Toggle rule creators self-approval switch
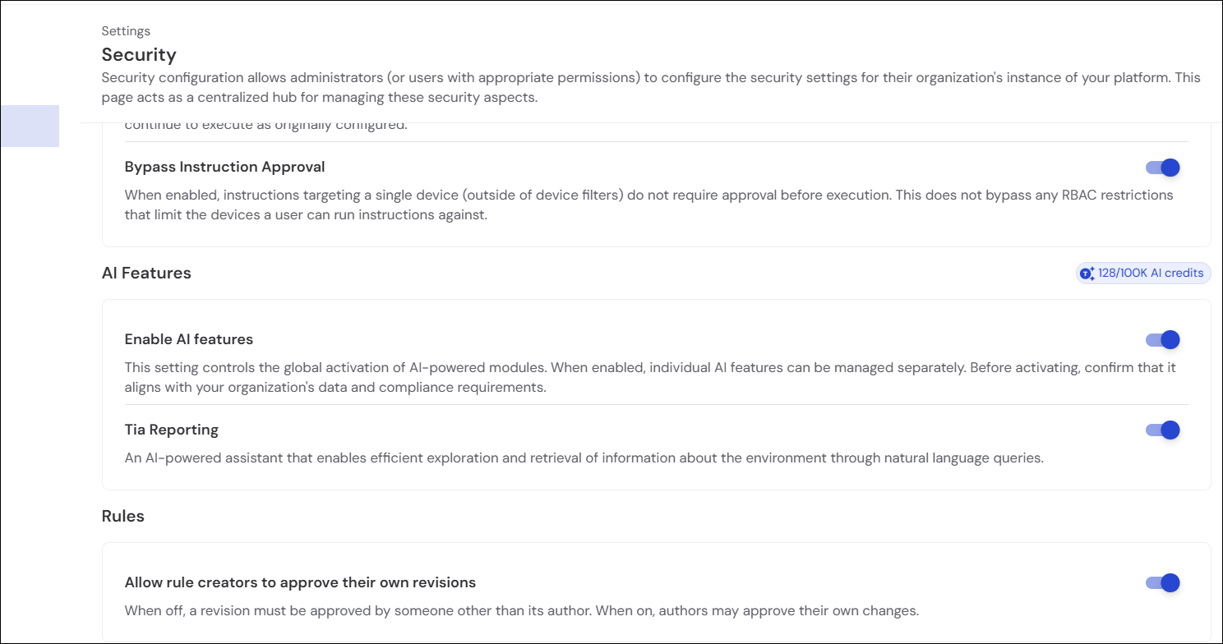The height and width of the screenshot is (644, 1223). click(x=1163, y=583)
